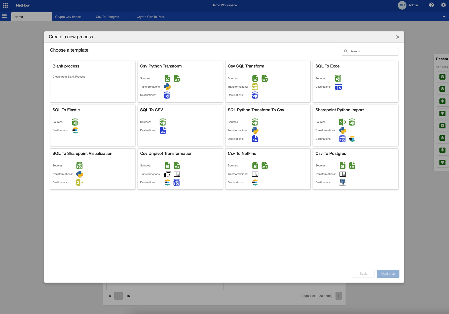Click the Back button
The height and width of the screenshot is (314, 449).
coord(363,274)
